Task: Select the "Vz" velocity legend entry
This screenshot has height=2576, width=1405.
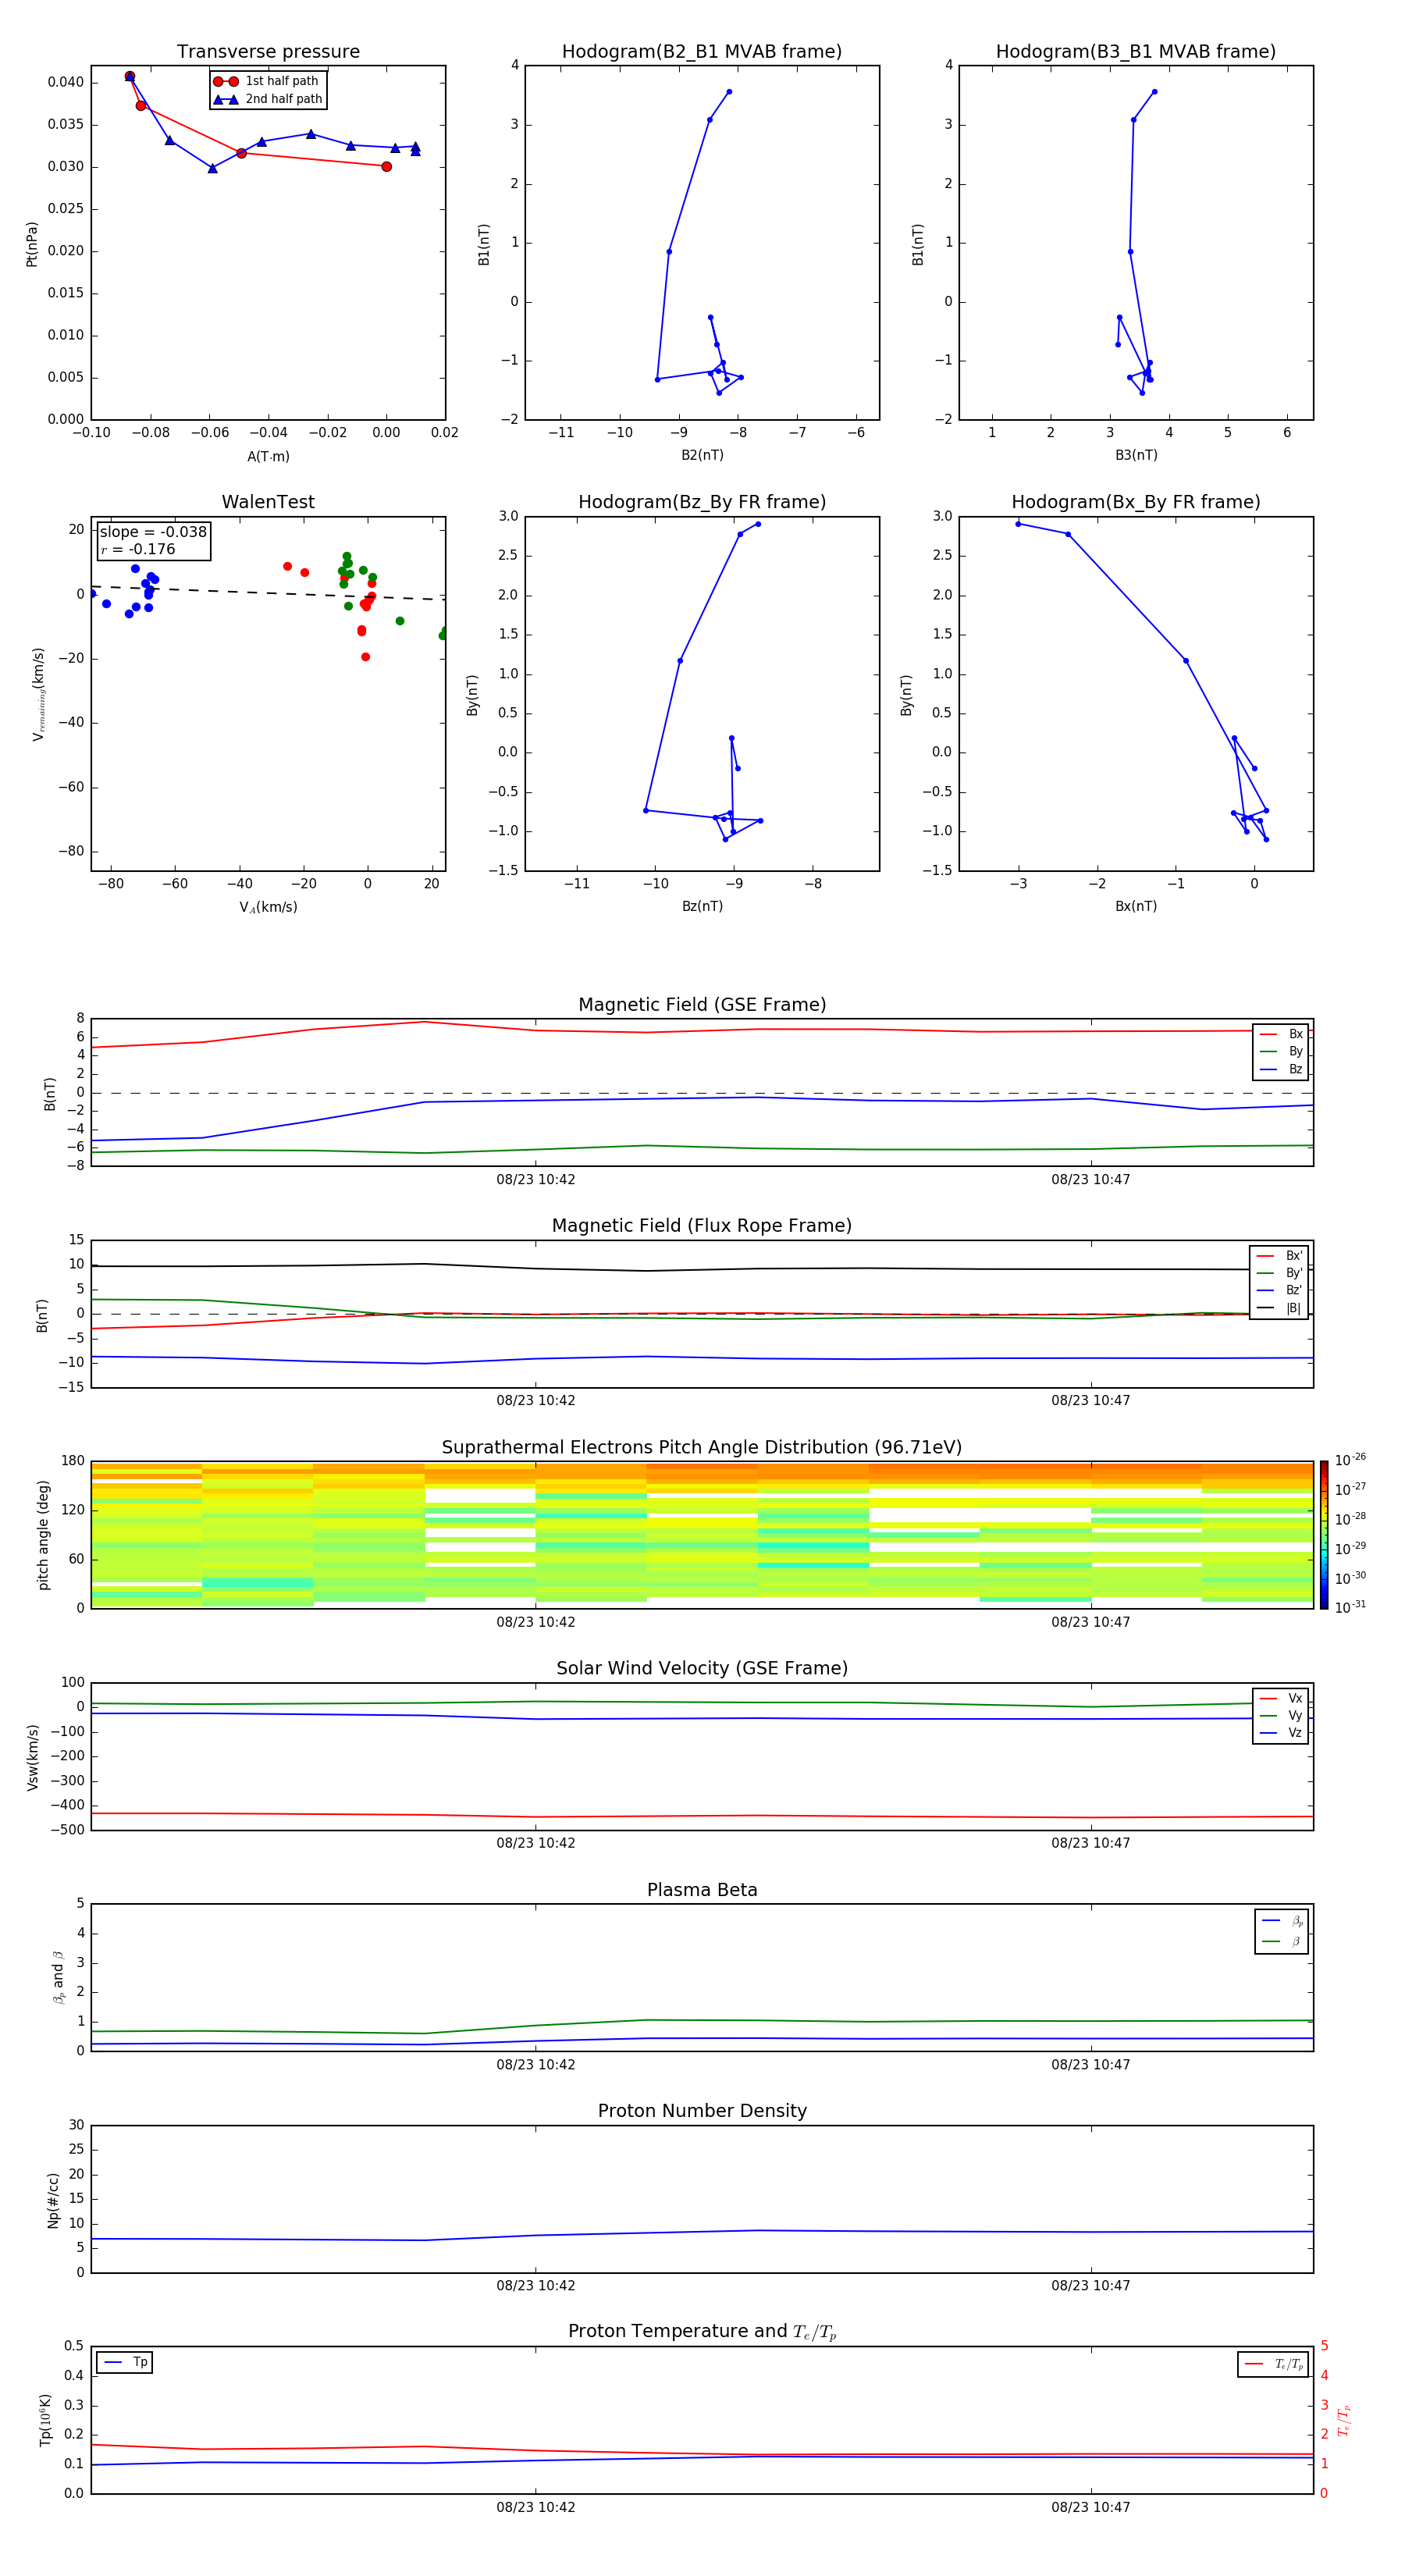Action: pyautogui.click(x=1281, y=1733)
